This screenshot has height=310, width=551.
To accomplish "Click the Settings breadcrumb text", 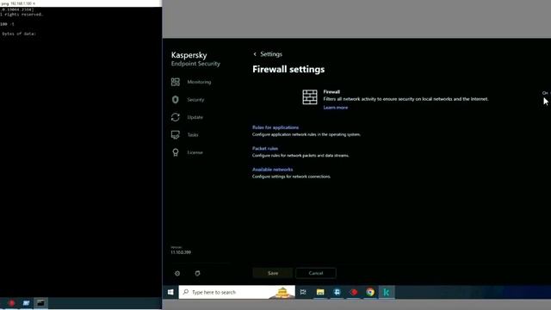I will (x=271, y=54).
